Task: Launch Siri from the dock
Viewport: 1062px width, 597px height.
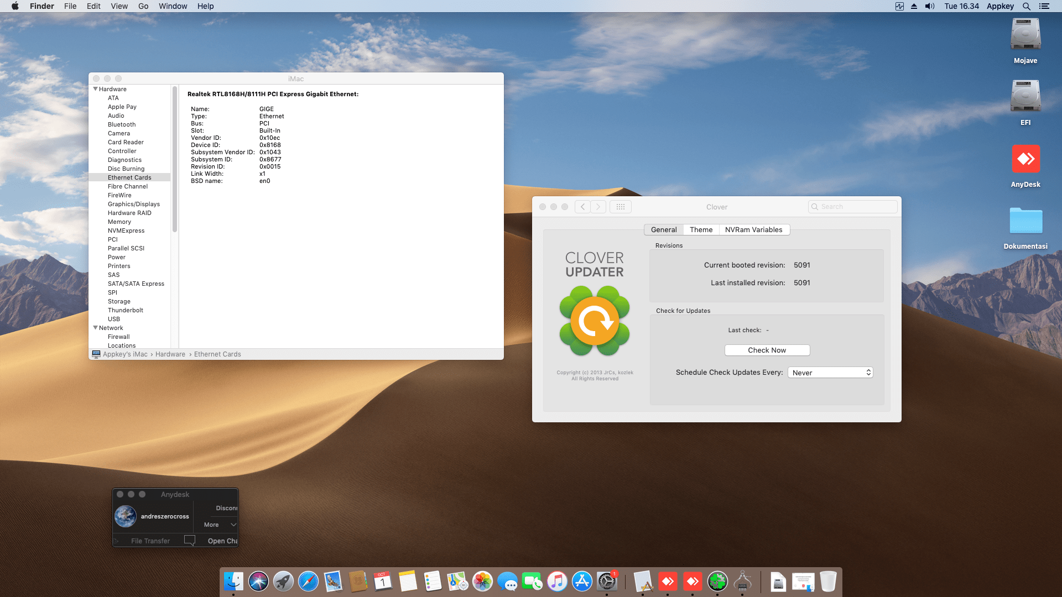Action: (258, 582)
